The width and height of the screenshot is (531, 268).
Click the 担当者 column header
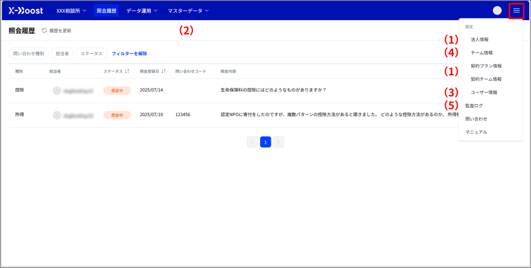coord(55,72)
